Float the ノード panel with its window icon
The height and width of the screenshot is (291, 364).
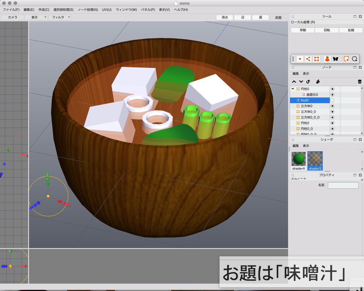coord(355,68)
